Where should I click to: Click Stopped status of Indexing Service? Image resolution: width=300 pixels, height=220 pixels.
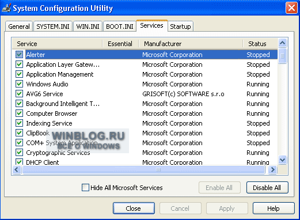point(258,123)
